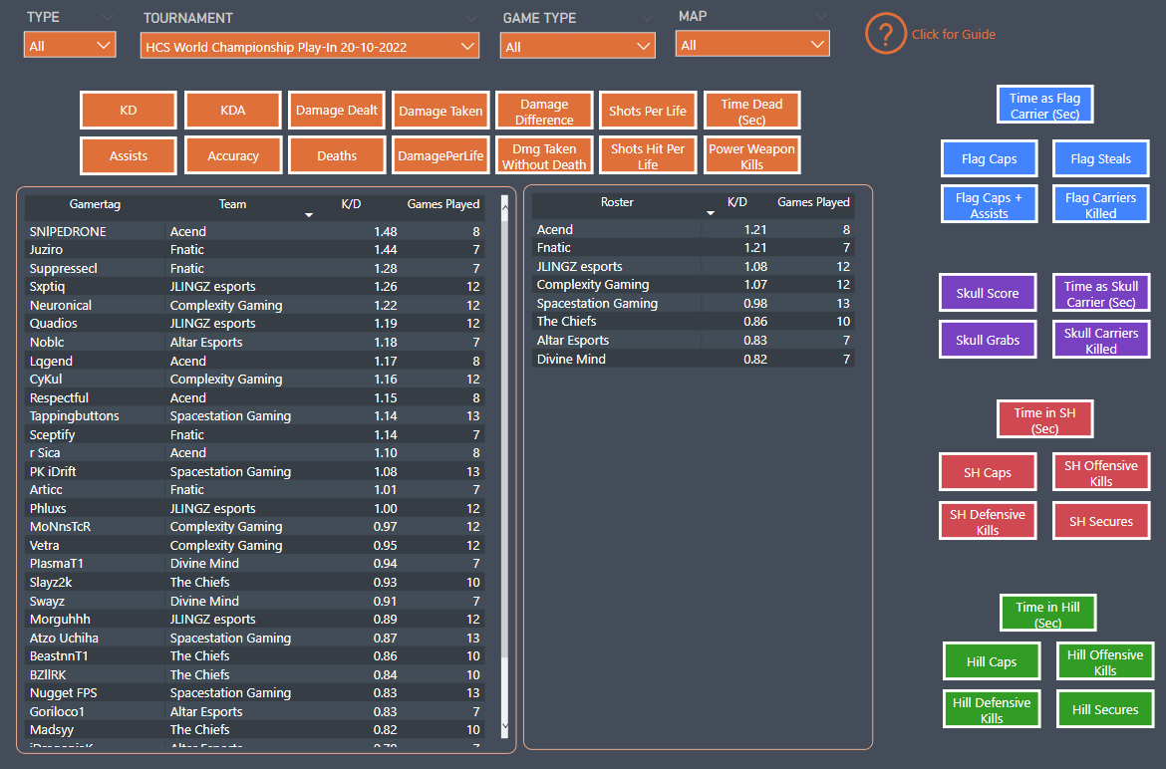
Task: Select DamagePerLife button
Action: click(x=440, y=155)
